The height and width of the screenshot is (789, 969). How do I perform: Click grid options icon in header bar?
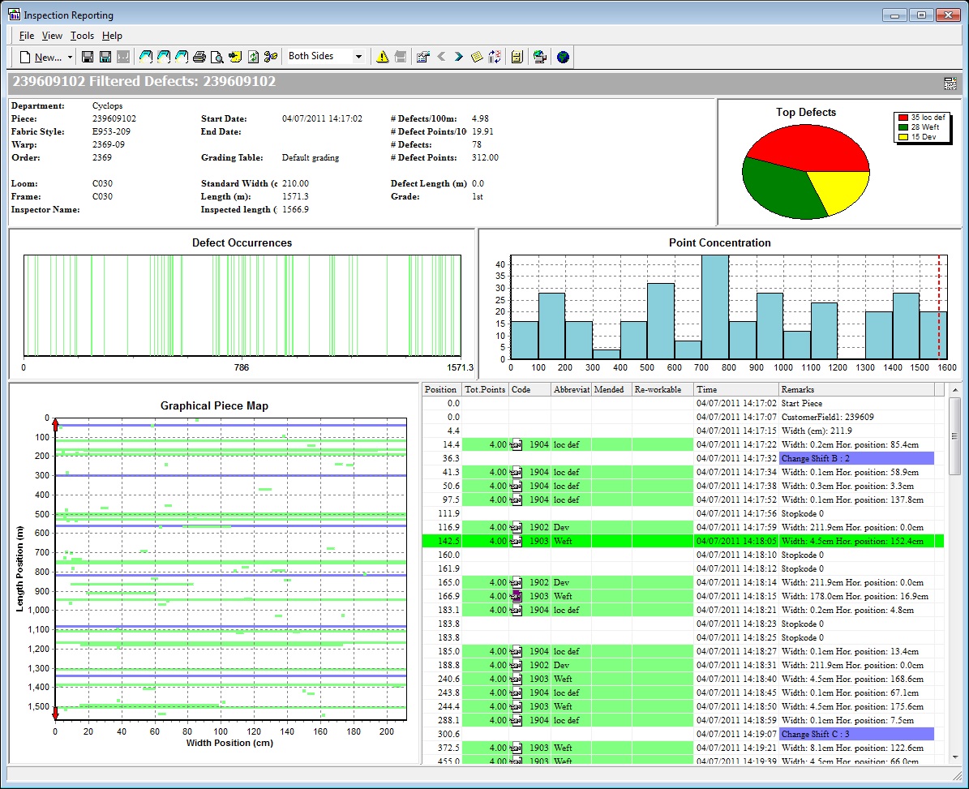coord(950,83)
